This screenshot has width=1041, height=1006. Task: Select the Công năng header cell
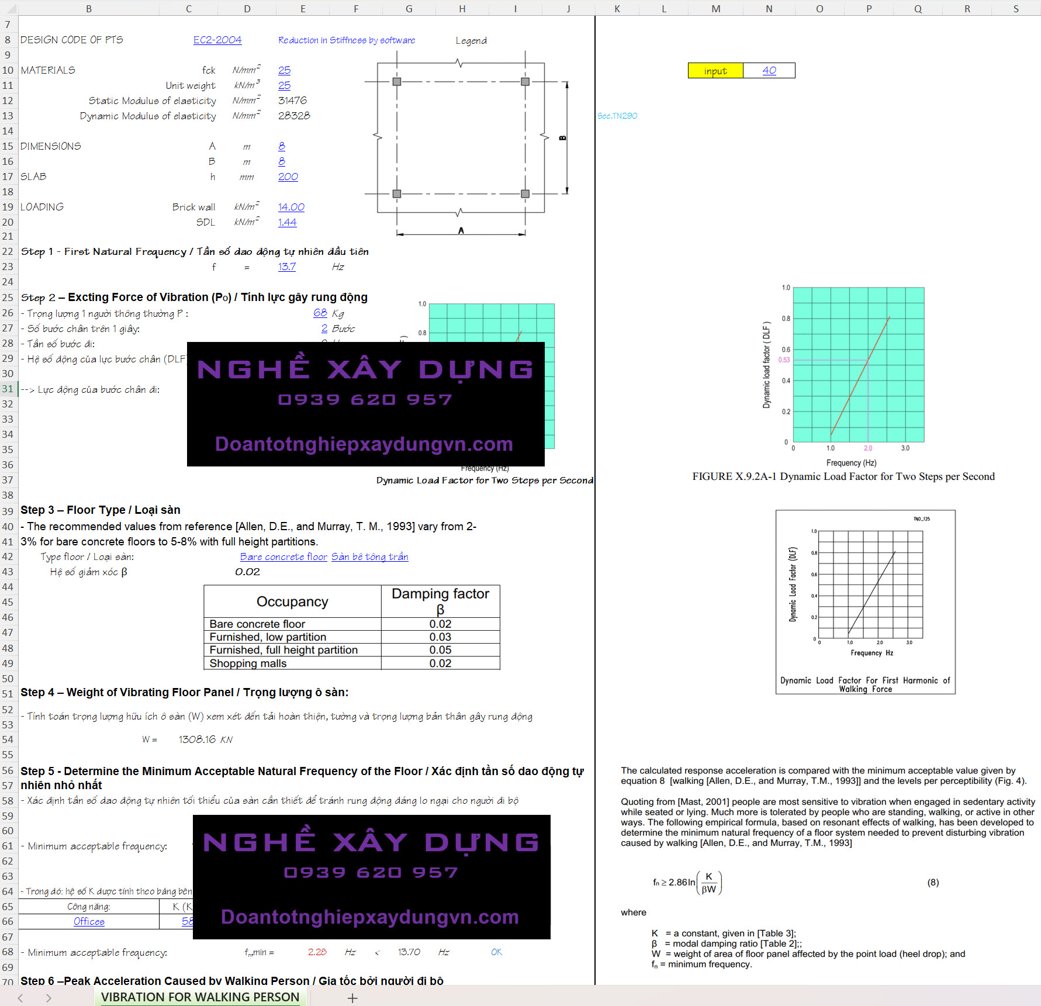(x=89, y=907)
